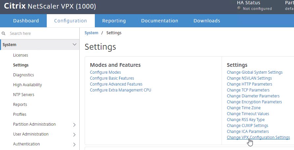Open Change Timeout Values
The image size is (294, 150).
[248, 114]
